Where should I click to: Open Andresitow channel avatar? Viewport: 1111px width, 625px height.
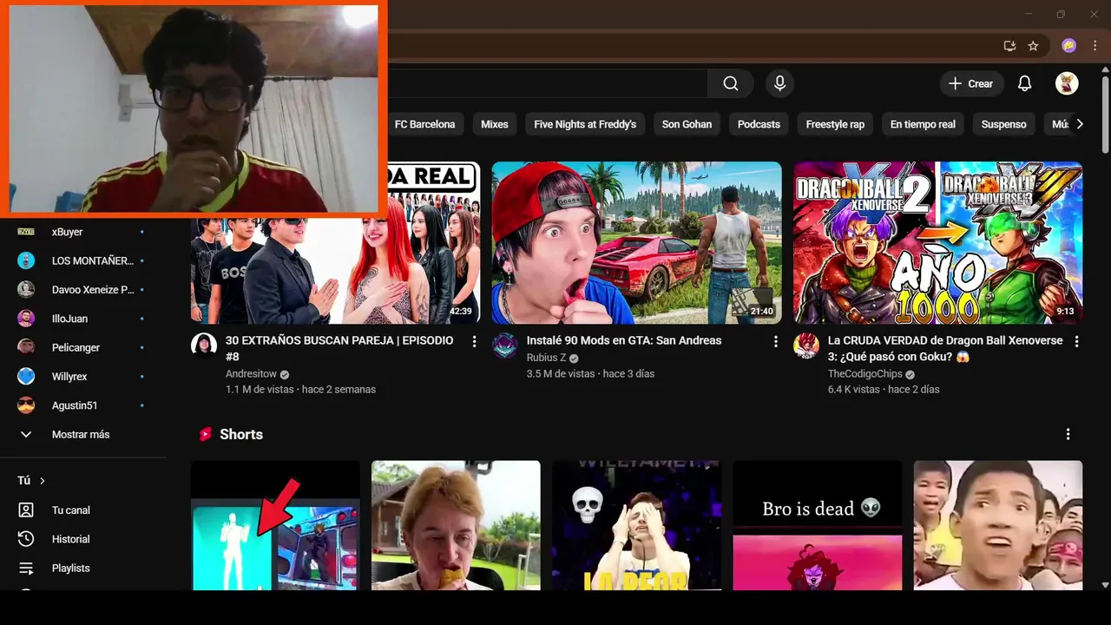pyautogui.click(x=204, y=345)
